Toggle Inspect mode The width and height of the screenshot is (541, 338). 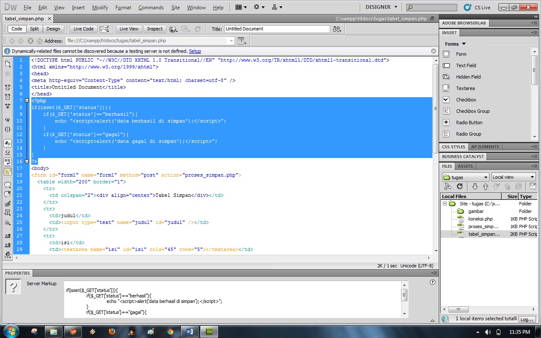[x=155, y=29]
